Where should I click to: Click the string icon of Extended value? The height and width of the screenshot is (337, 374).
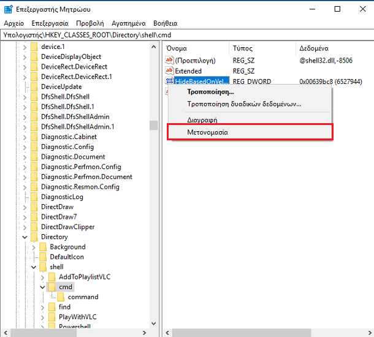169,70
